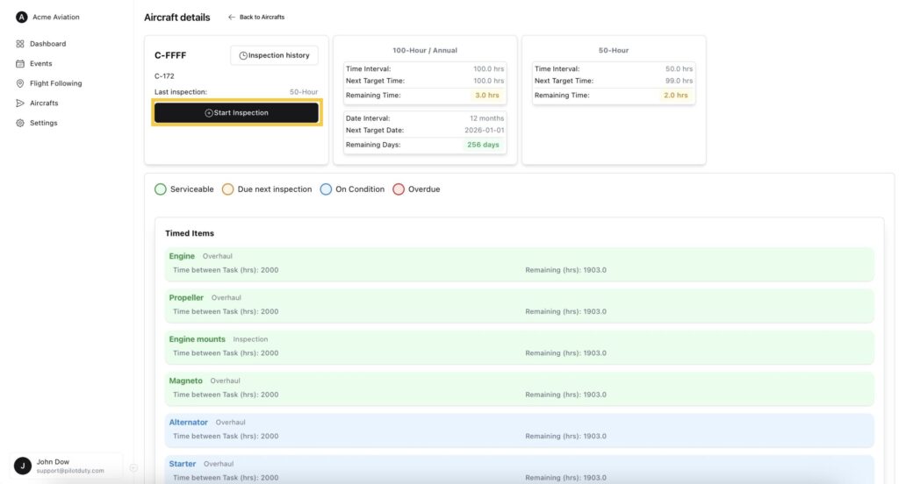
Task: Open the Settings menu item
Action: 43,124
